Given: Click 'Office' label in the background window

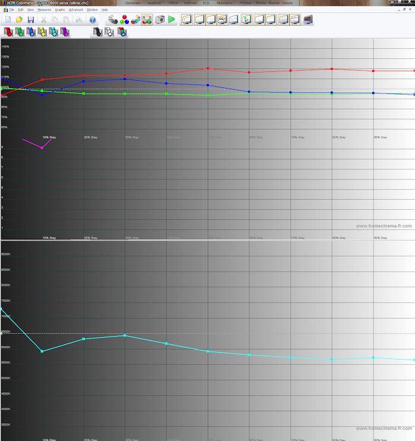Looking at the screenshot, I should (173, 3).
